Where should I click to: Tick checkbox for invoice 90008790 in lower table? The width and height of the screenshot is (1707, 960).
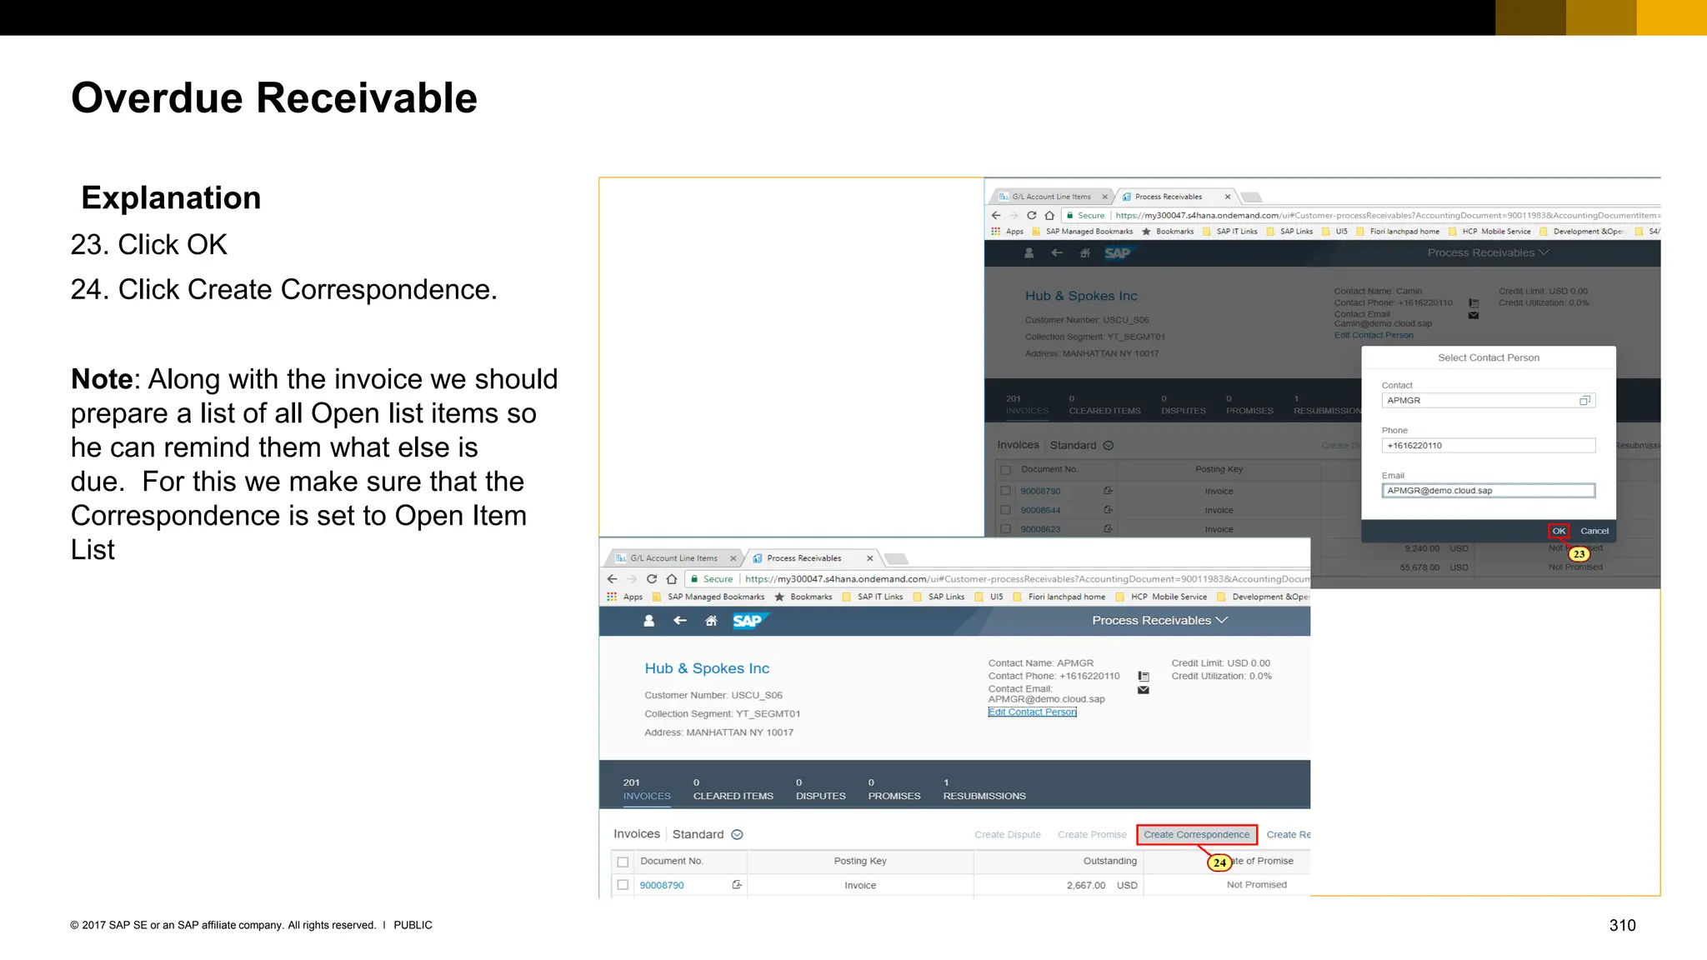click(623, 885)
